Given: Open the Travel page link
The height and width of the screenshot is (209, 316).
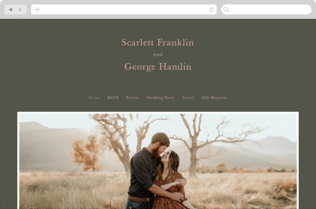Looking at the screenshot, I should point(188,98).
